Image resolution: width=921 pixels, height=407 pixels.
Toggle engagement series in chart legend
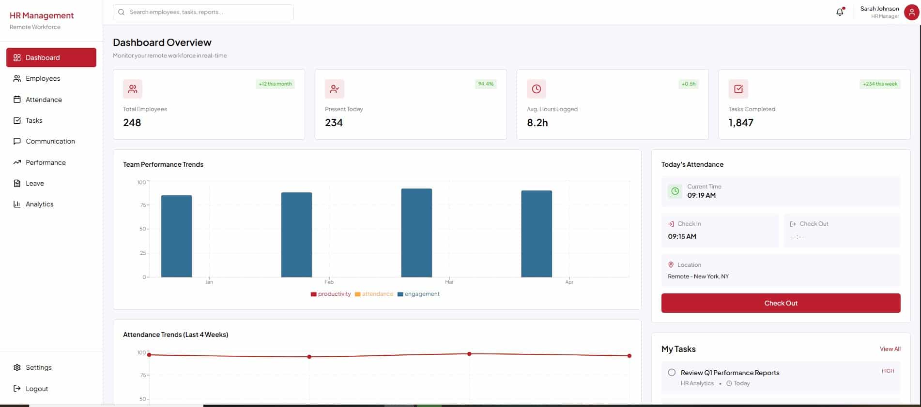click(418, 294)
